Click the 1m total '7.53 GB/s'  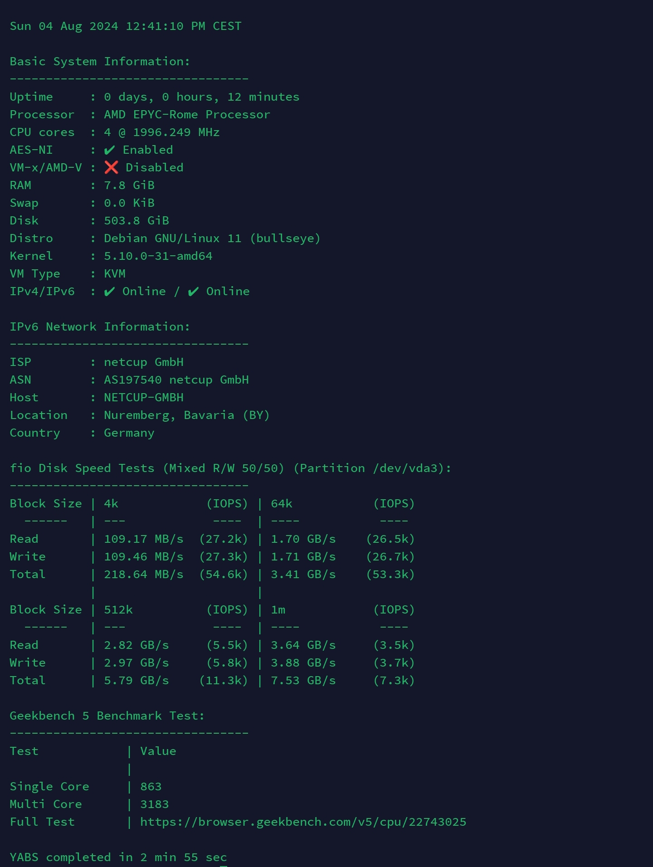point(303,681)
